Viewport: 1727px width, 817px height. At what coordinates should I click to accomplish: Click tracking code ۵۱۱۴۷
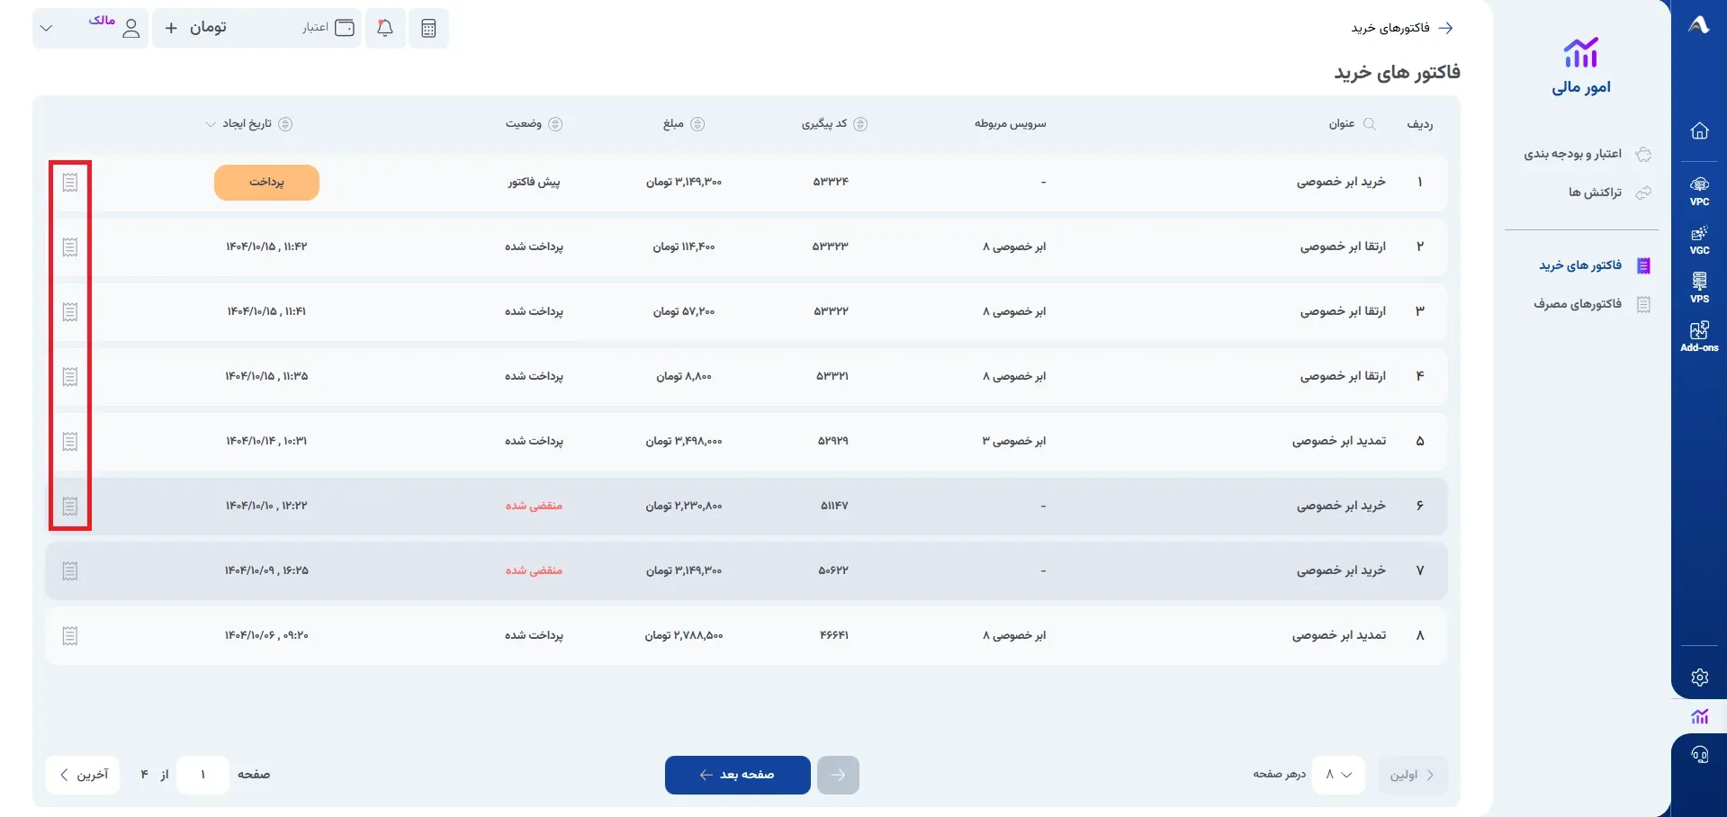(x=833, y=506)
